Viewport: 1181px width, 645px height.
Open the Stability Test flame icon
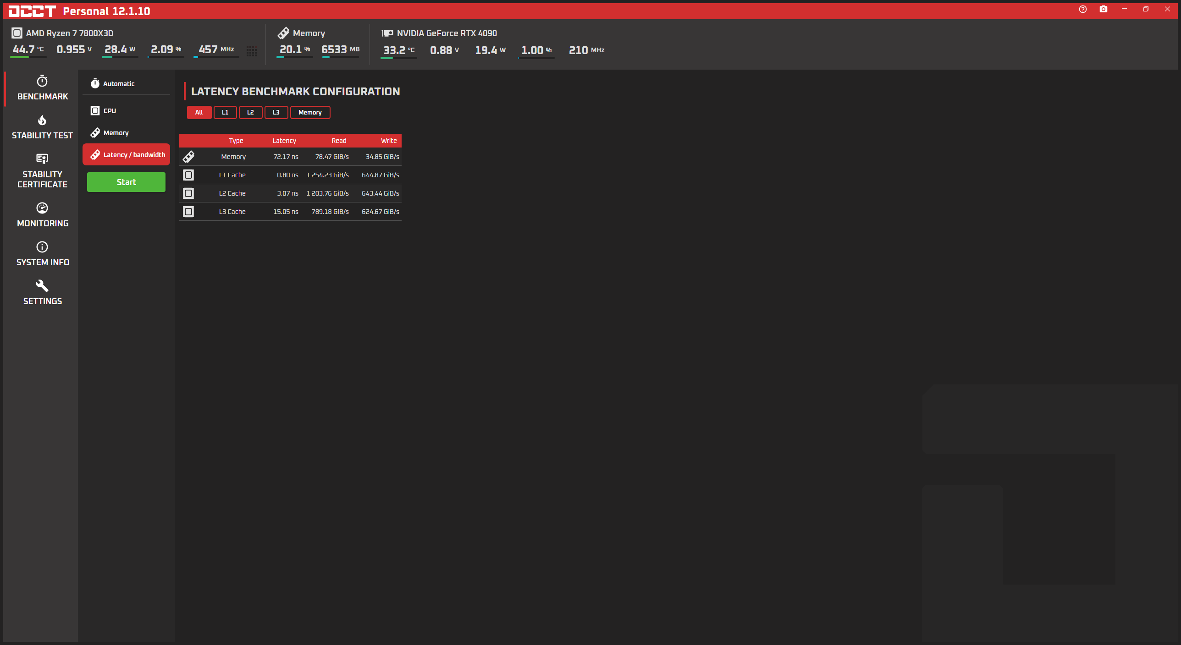point(42,120)
